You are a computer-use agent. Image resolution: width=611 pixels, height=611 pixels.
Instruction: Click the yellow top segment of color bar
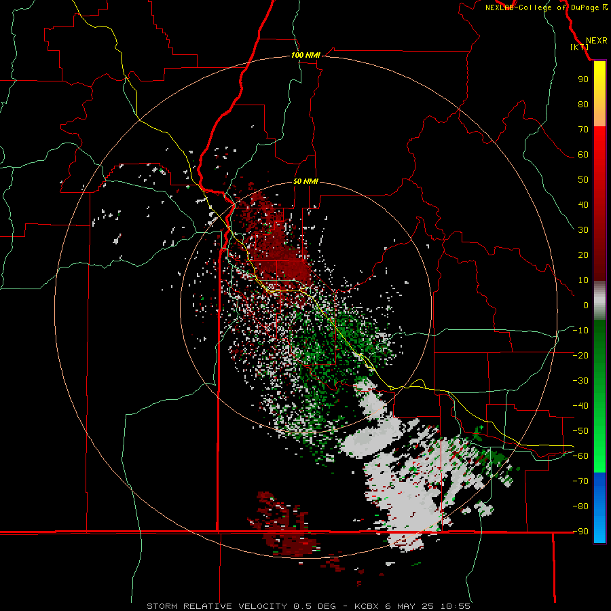(x=599, y=94)
